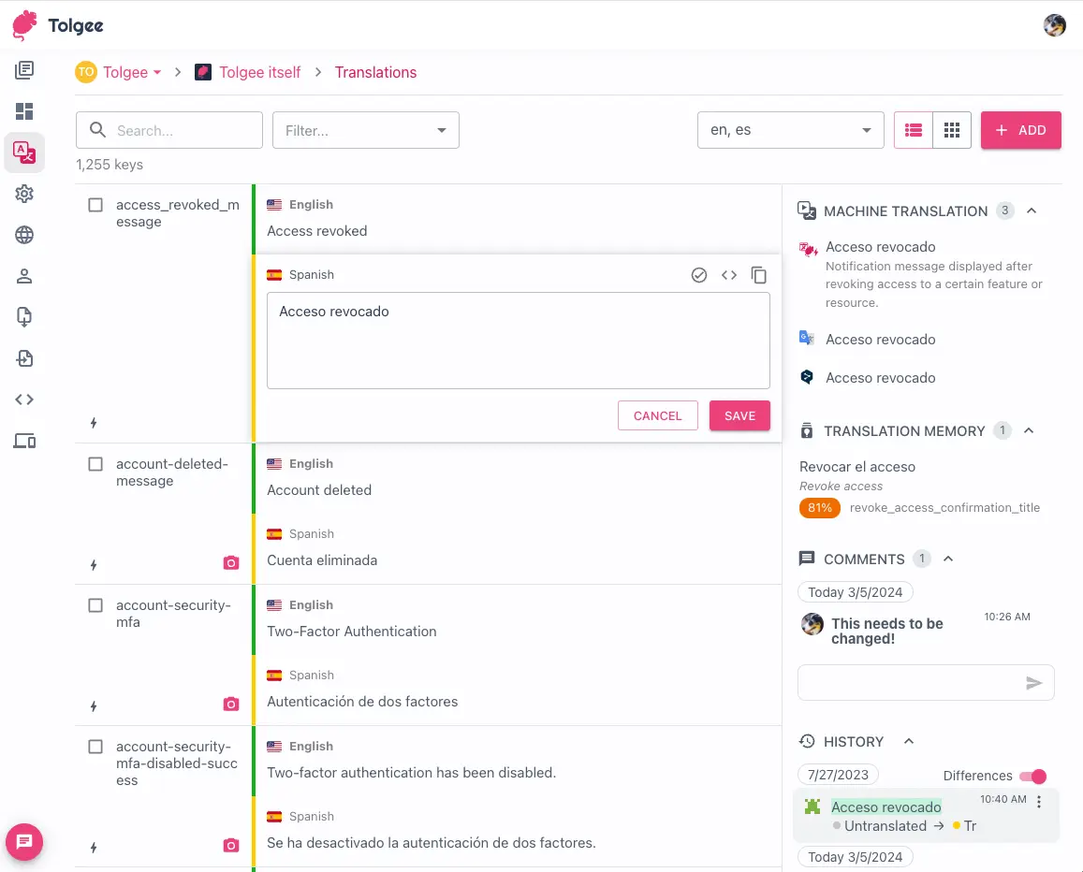1083x872 pixels.
Task: Click the 81% match badge in Translation Memory
Action: (x=819, y=507)
